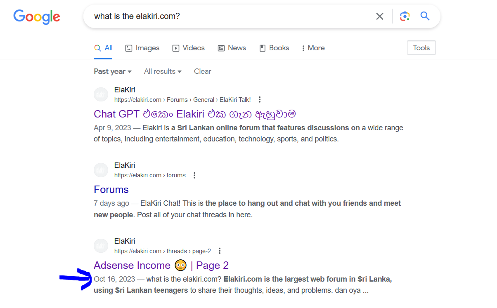Click ElaKiri favicon of Chat GPT result

[x=101, y=94]
